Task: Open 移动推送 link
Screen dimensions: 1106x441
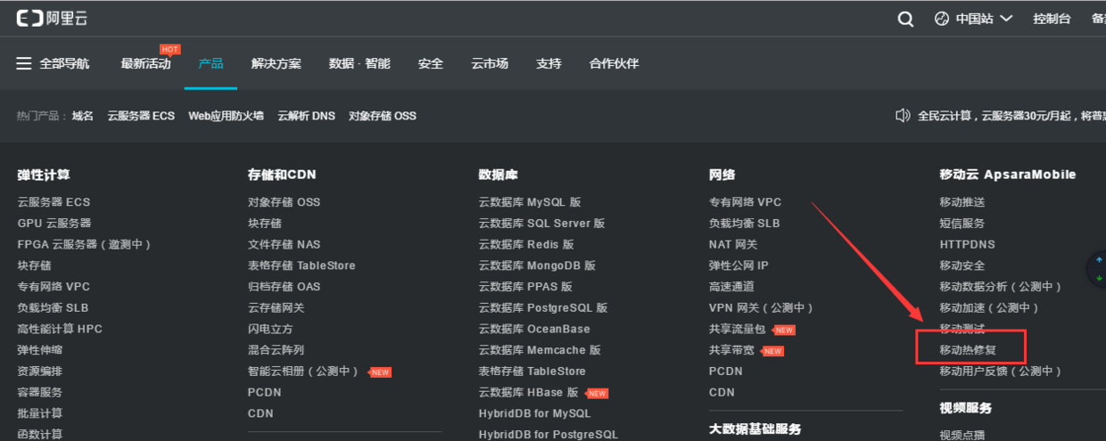Action: [x=962, y=202]
